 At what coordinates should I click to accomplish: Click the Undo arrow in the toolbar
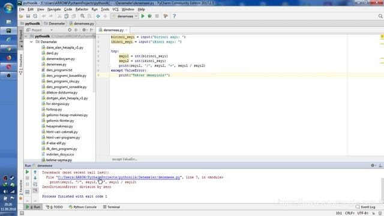(44, 16)
